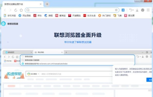Image resolution: width=153 pixels, height=97 pixels.
Task: Open downloads from the top toolbar
Action: (137, 10)
